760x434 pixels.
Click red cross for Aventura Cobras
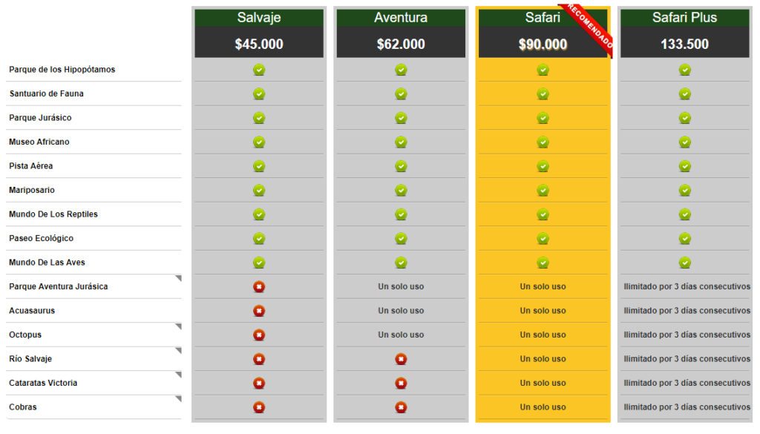pyautogui.click(x=401, y=407)
